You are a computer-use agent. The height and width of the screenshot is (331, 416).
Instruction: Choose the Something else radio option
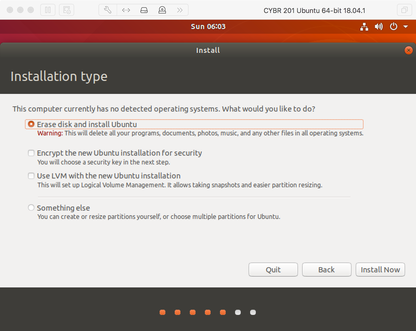[31, 208]
